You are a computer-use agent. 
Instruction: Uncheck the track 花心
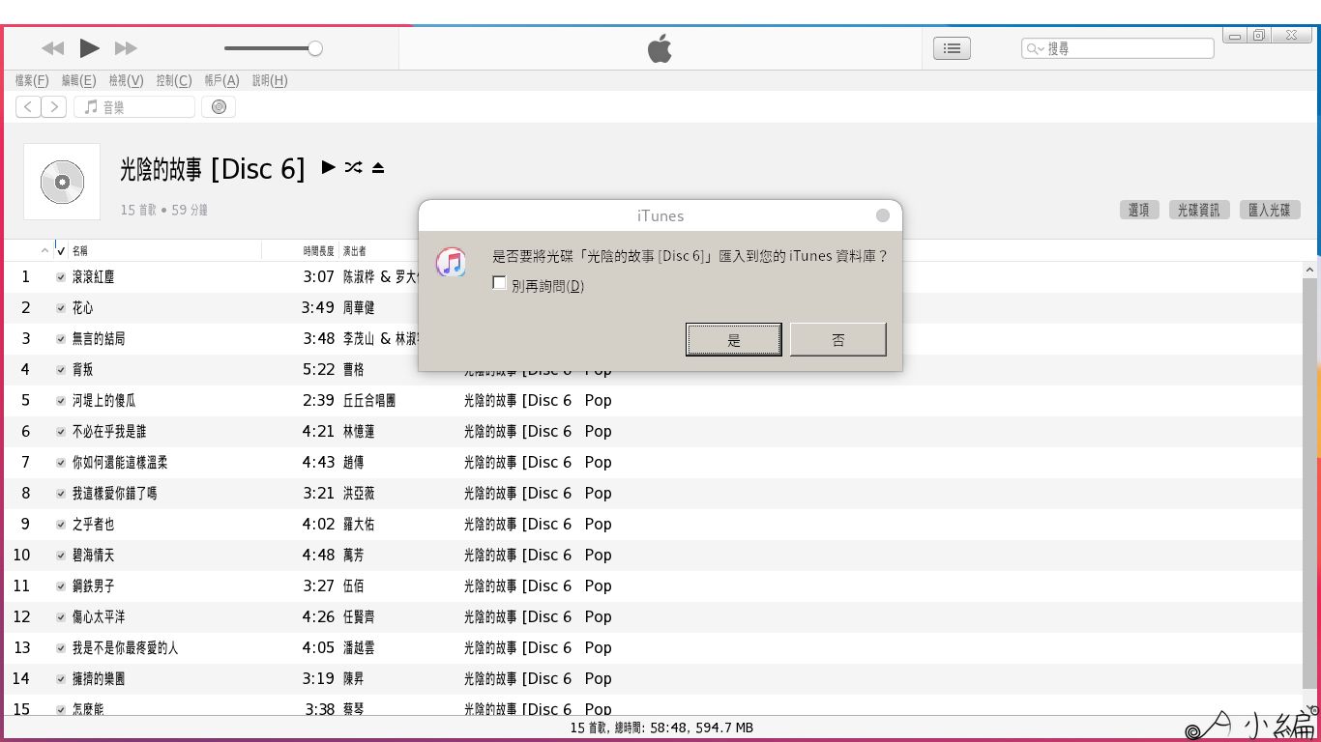[61, 308]
